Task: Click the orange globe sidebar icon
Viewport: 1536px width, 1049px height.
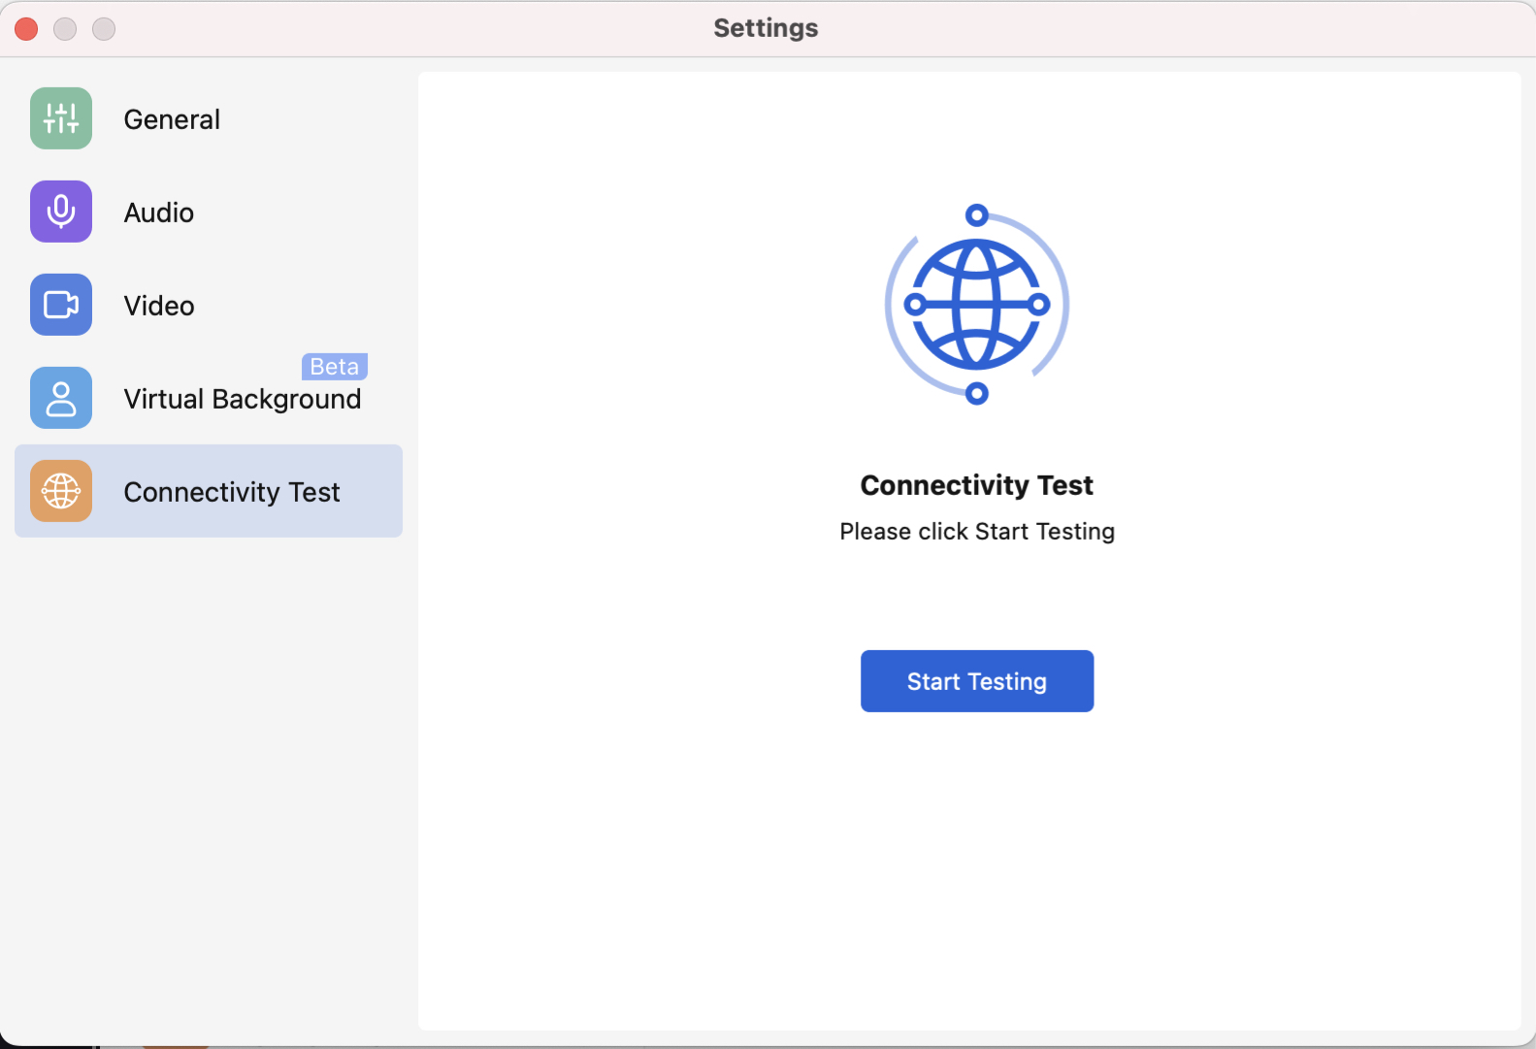Action: click(x=61, y=491)
